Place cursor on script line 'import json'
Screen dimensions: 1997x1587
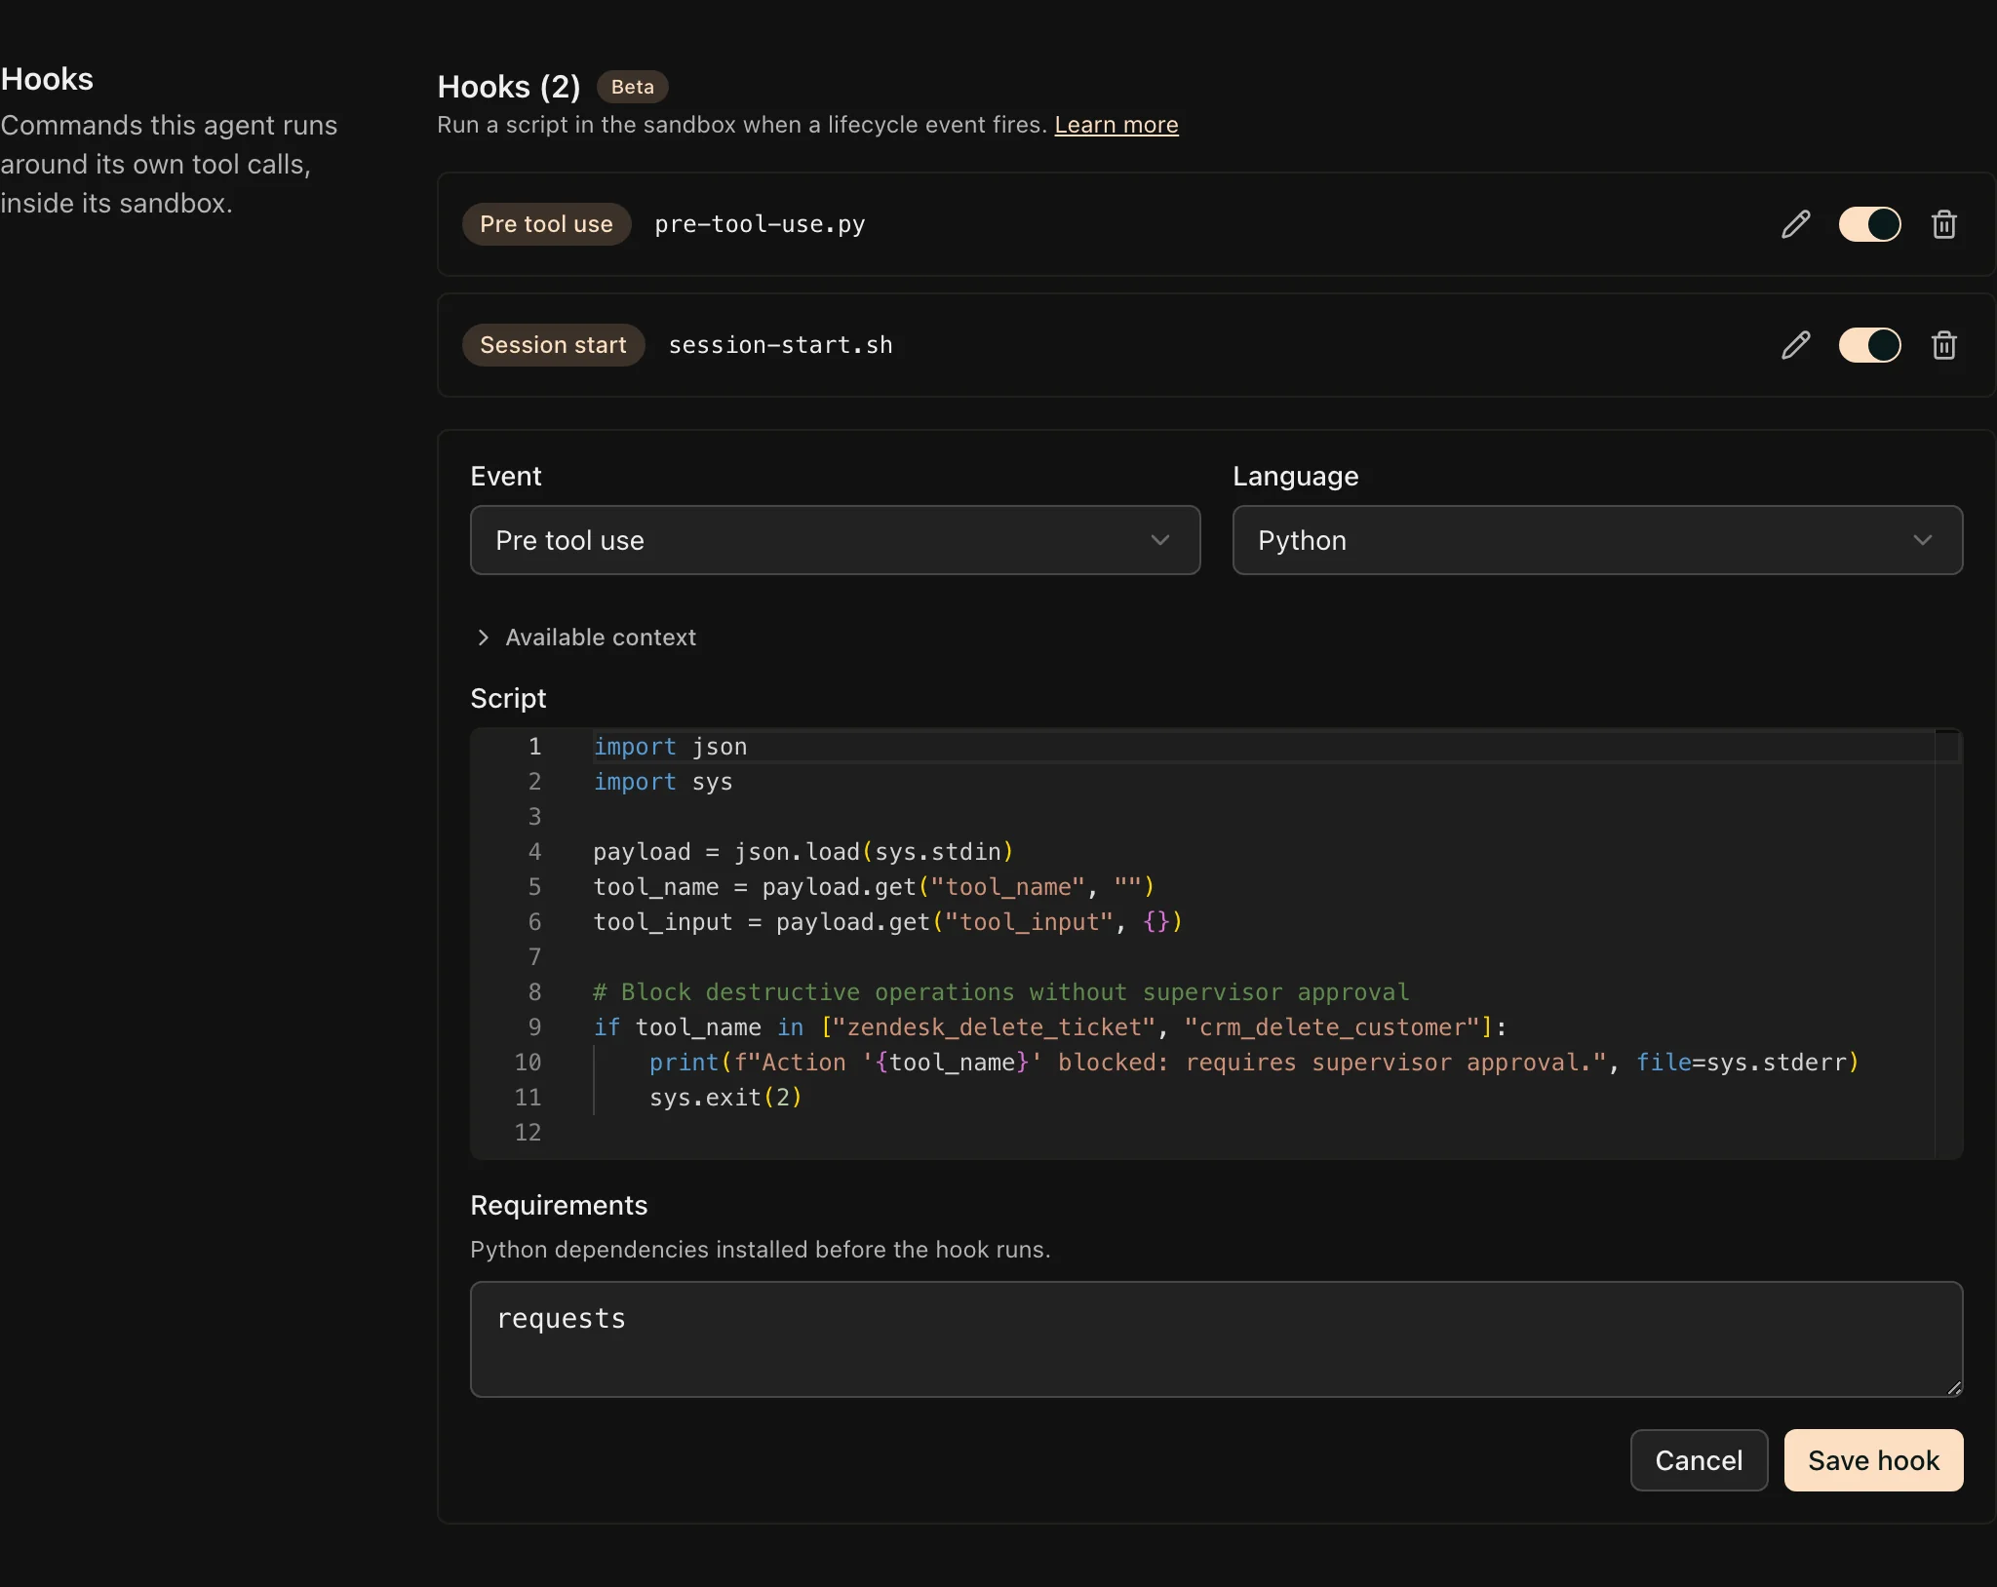pyautogui.click(x=670, y=747)
